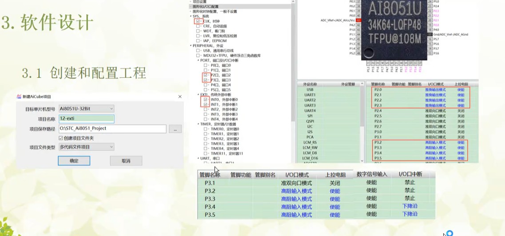Click the 项目名称 field containing 12-exti
Viewport: 505px width, 236px height.
[x=86, y=119]
